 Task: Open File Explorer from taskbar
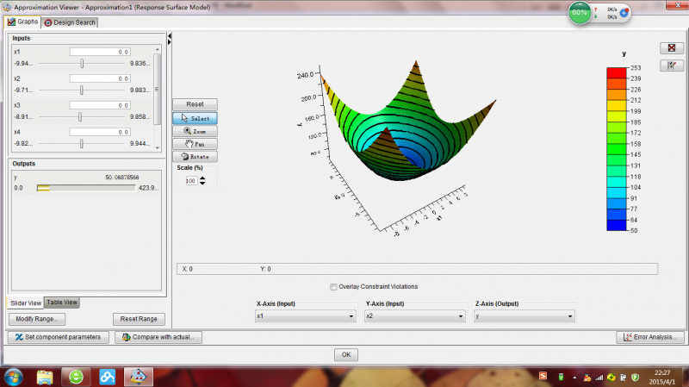pos(45,378)
